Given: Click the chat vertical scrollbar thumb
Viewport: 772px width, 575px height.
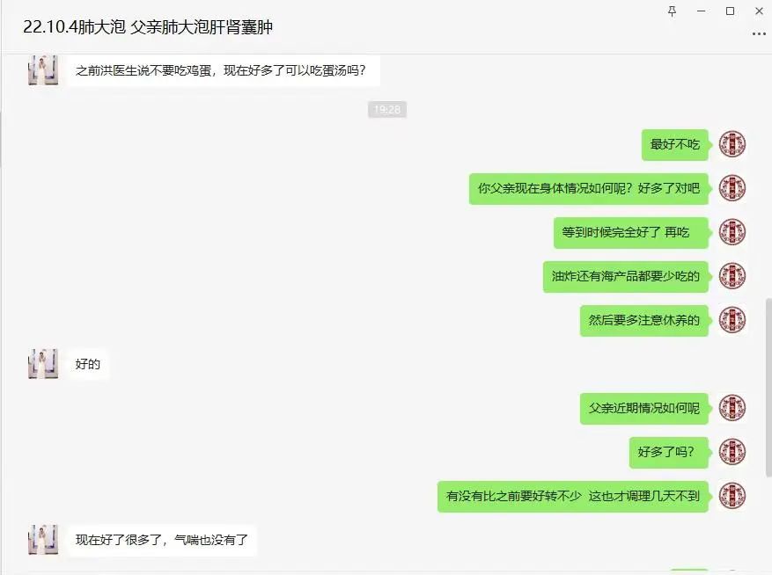Looking at the screenshot, I should [768, 387].
